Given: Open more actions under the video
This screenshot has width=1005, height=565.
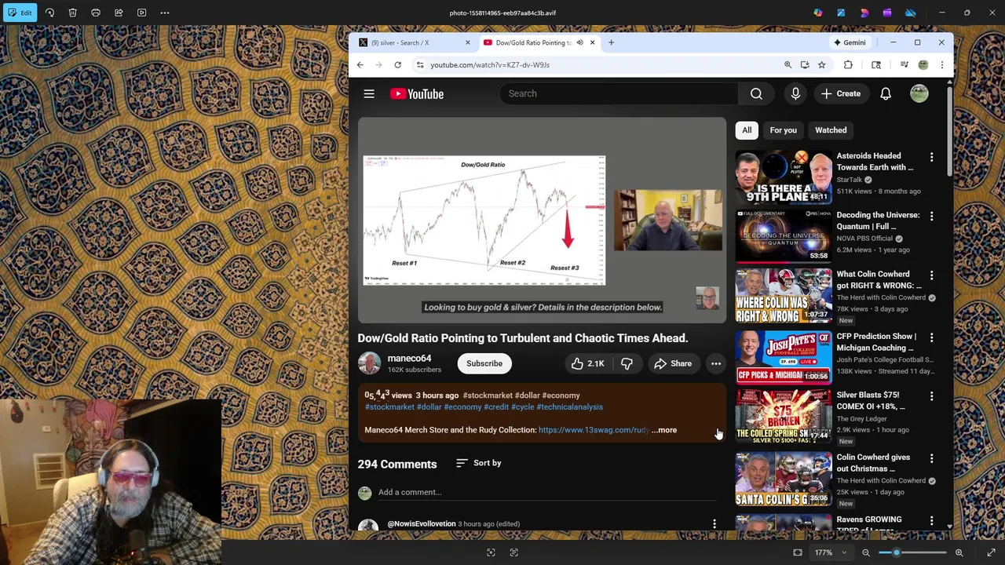Looking at the screenshot, I should (716, 363).
